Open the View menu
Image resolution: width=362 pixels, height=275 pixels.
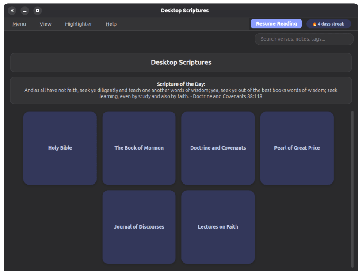coord(46,24)
